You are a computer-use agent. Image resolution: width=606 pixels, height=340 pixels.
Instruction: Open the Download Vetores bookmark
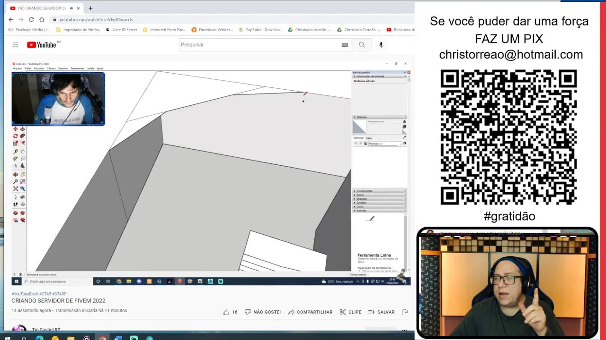[x=212, y=30]
